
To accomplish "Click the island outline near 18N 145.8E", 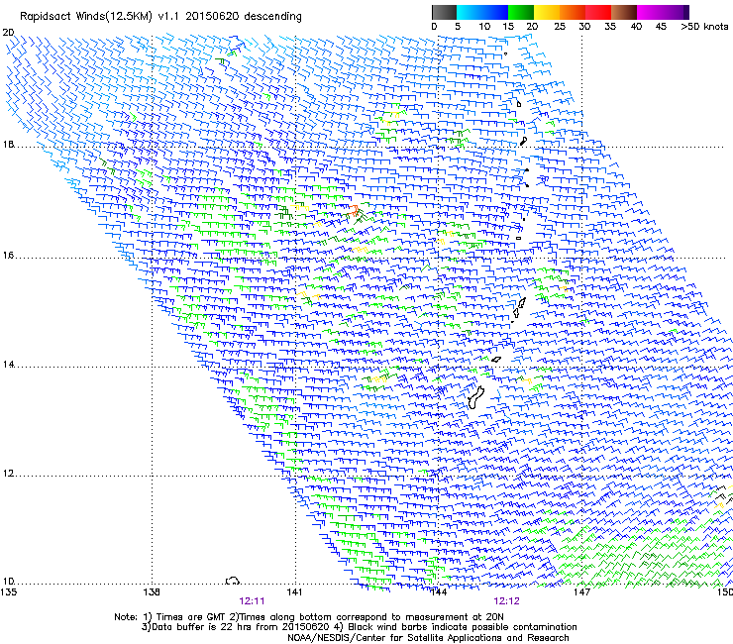I will [x=524, y=141].
